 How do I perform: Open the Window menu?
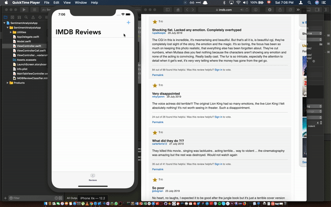(x=81, y=3)
